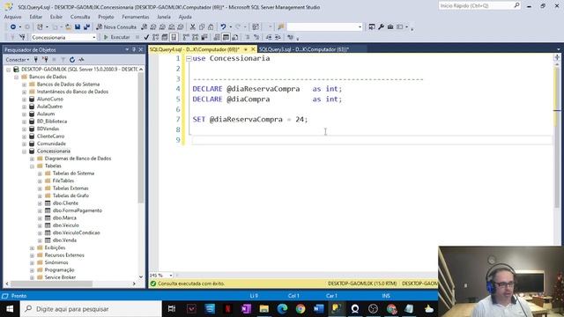The width and height of the screenshot is (564, 317).
Task: Select the dbo.FormaPagamento table
Action: coord(78,210)
